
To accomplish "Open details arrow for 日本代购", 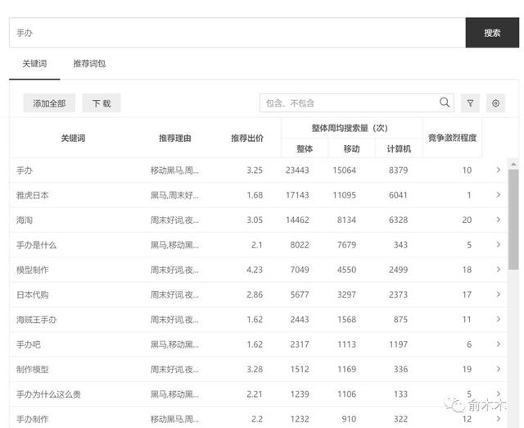I will pyautogui.click(x=498, y=294).
